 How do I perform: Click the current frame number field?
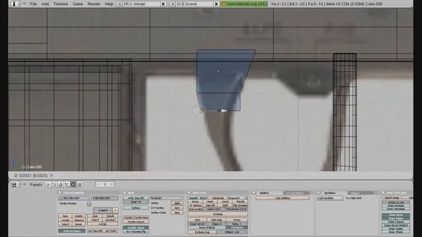click(105, 184)
